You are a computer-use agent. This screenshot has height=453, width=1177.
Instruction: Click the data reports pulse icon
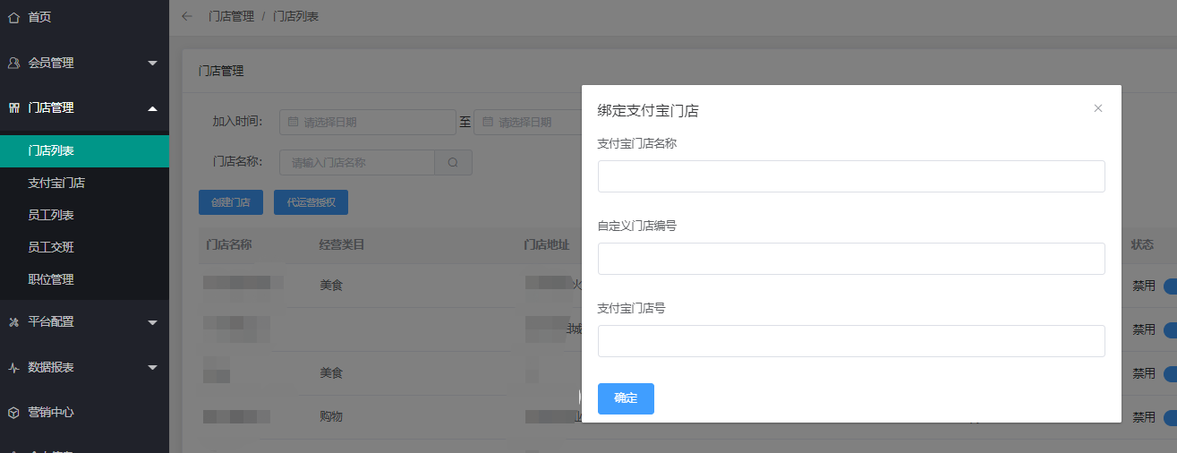[13, 367]
